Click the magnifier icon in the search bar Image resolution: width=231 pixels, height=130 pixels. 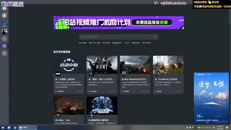[x=155, y=37]
